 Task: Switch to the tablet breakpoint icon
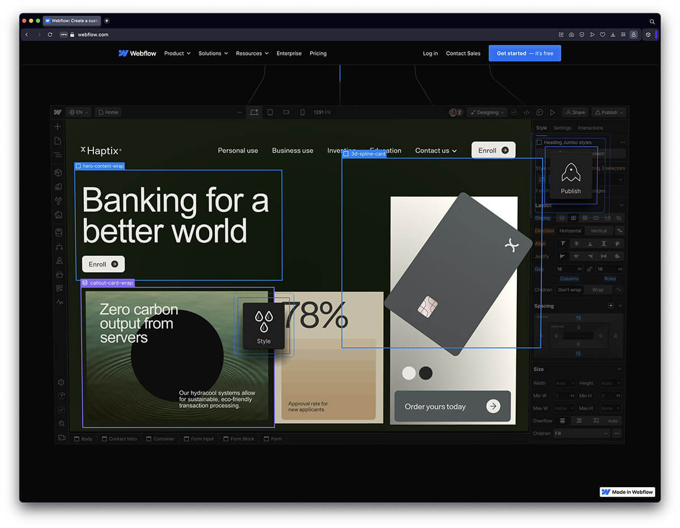click(270, 112)
